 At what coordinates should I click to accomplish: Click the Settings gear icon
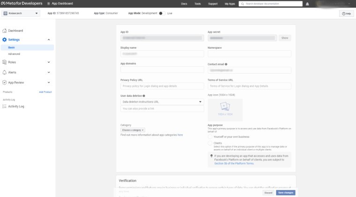click(x=4, y=39)
